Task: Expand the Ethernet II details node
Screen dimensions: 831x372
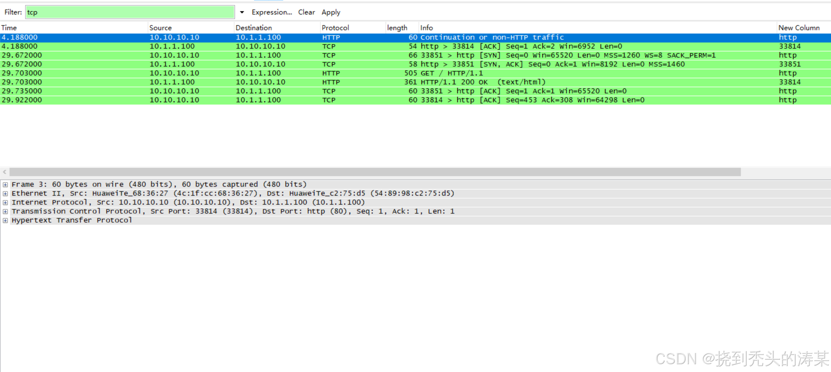Action: click(x=5, y=193)
